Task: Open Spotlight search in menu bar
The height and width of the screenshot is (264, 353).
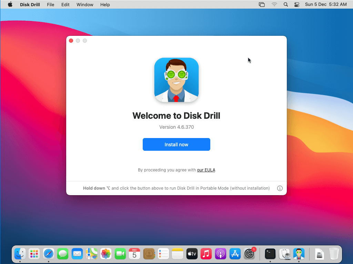Action: coord(286,4)
